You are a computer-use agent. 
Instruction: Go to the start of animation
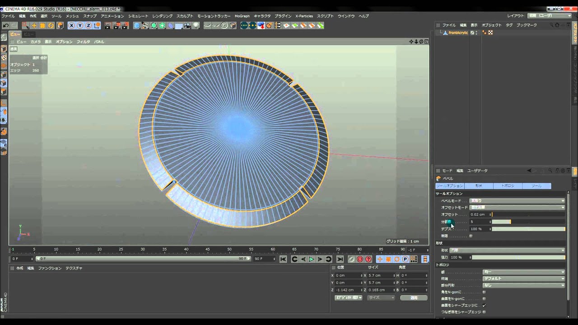coord(283,259)
